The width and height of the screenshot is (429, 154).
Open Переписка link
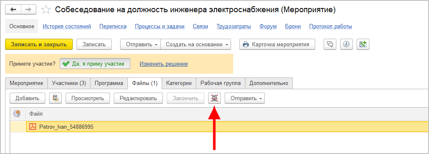point(113,27)
